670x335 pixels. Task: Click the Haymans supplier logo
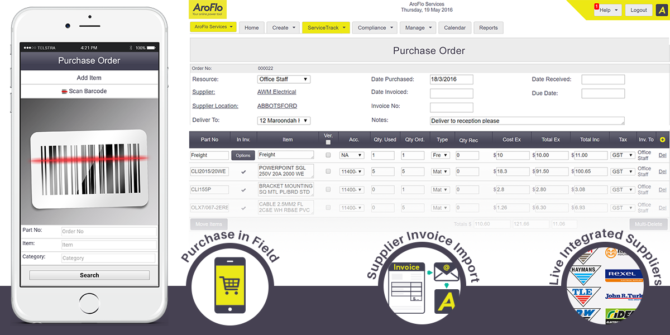(x=583, y=275)
